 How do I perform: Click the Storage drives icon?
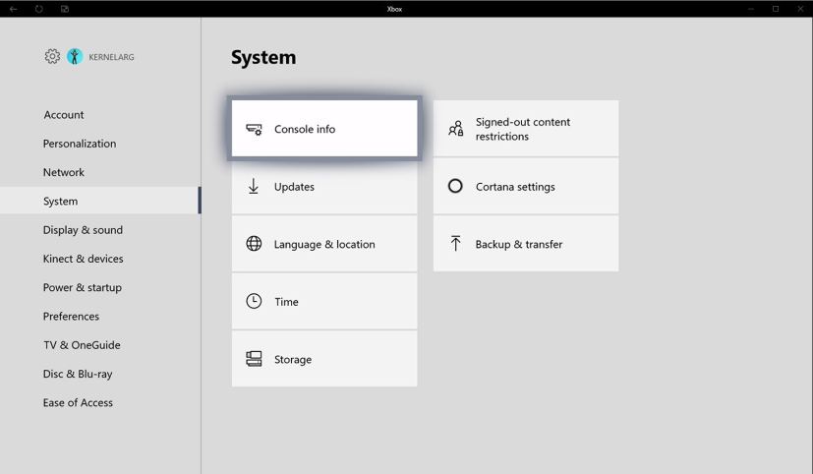click(254, 358)
